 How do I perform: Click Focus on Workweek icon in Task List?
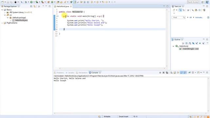[188, 10]
